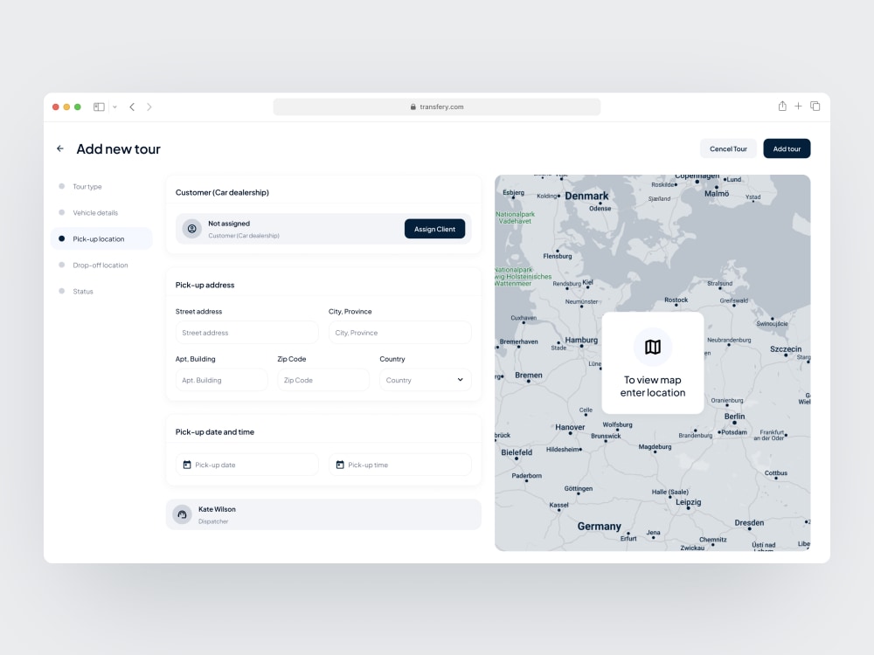874x655 pixels.
Task: Select the Pick-up location step indicator
Action: click(x=60, y=238)
